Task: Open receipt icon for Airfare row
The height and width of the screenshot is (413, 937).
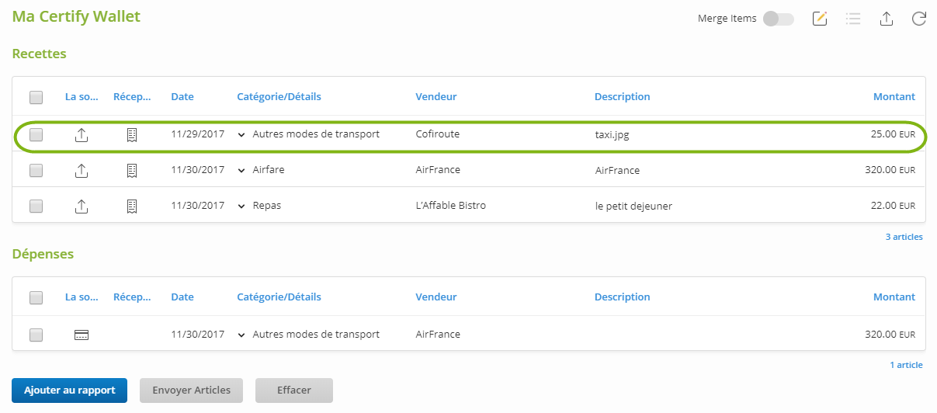Action: [x=132, y=170]
